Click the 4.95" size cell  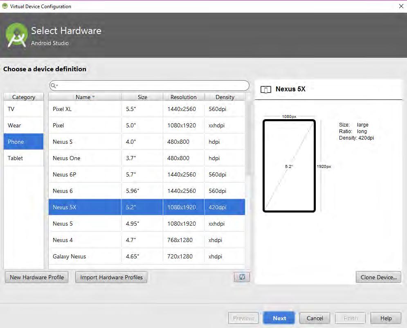[142, 224]
